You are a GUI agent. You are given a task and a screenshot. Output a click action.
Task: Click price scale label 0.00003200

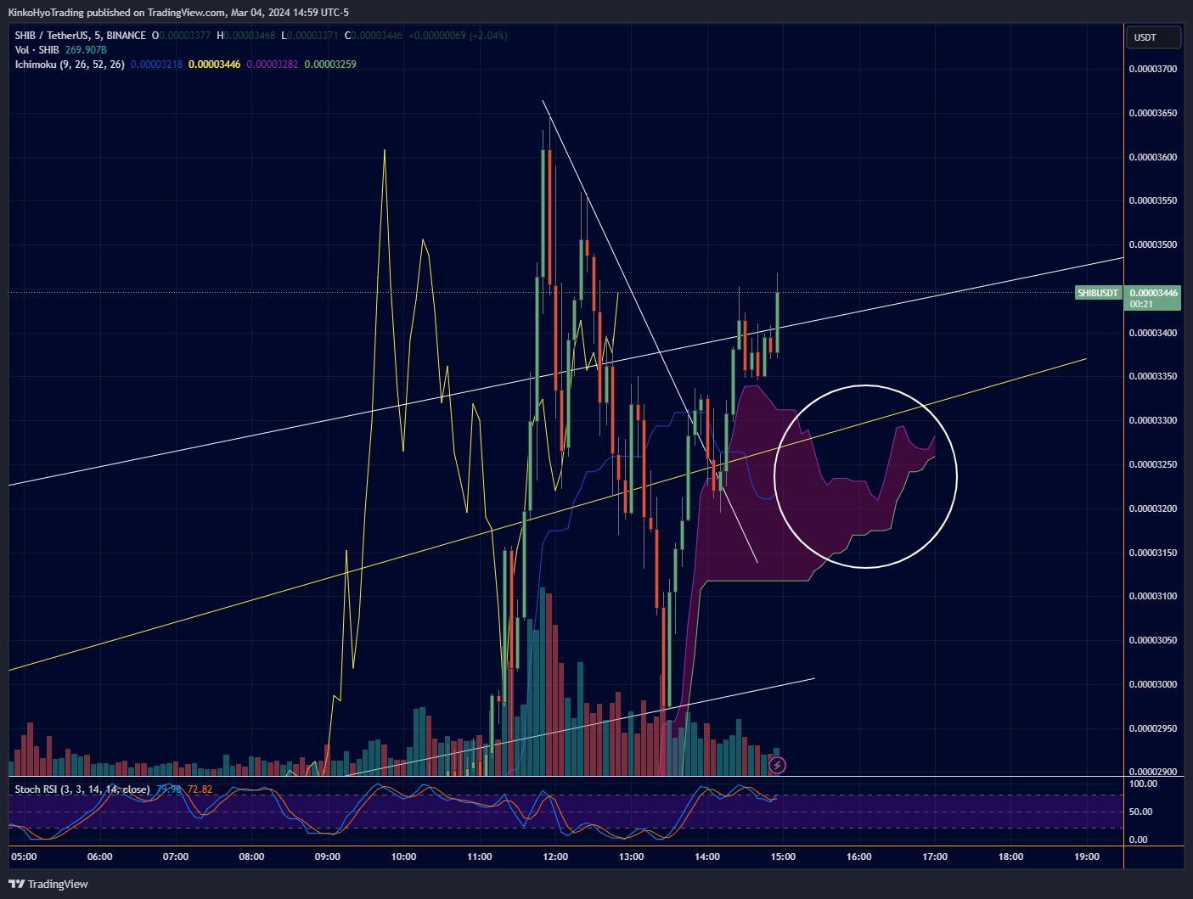pyautogui.click(x=1153, y=508)
